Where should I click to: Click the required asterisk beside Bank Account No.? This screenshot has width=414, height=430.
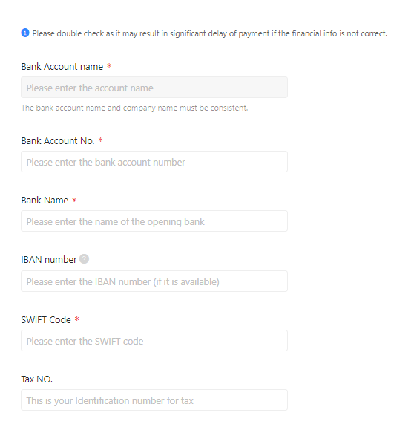(101, 140)
